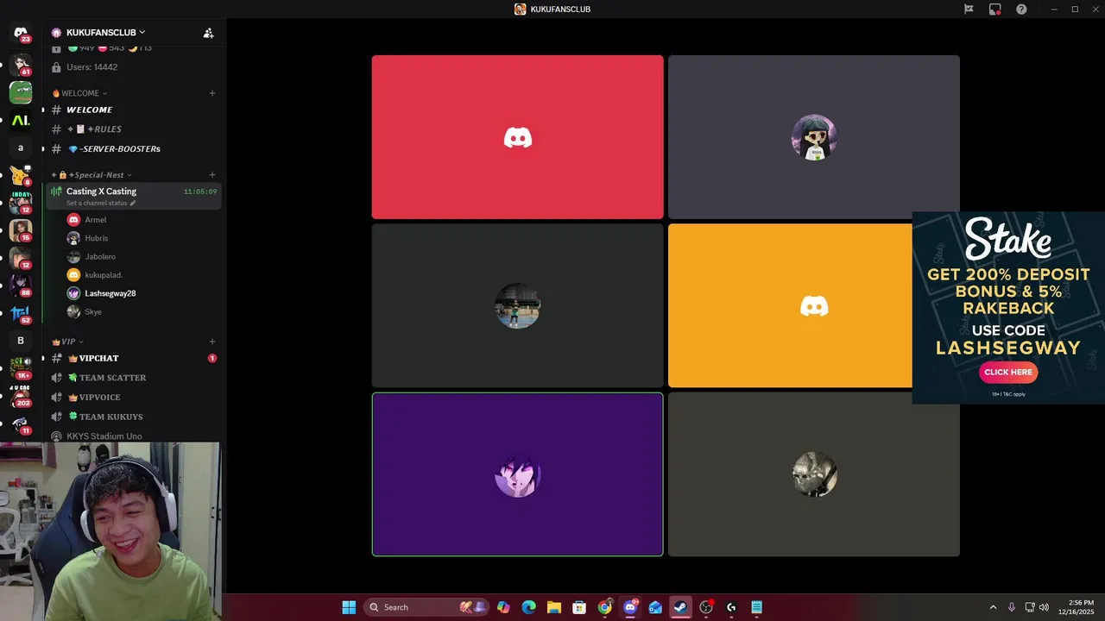Viewport: 1105px width, 621px height.
Task: Click Set a channel status text
Action: (97, 204)
